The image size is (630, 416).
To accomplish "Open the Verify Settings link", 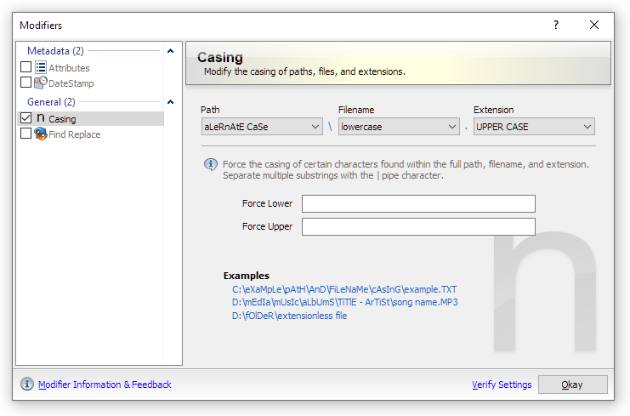I will click(x=502, y=385).
